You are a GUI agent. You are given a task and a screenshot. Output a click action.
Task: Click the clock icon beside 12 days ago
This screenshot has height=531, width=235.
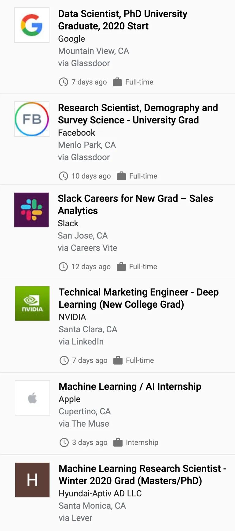pos(63,267)
